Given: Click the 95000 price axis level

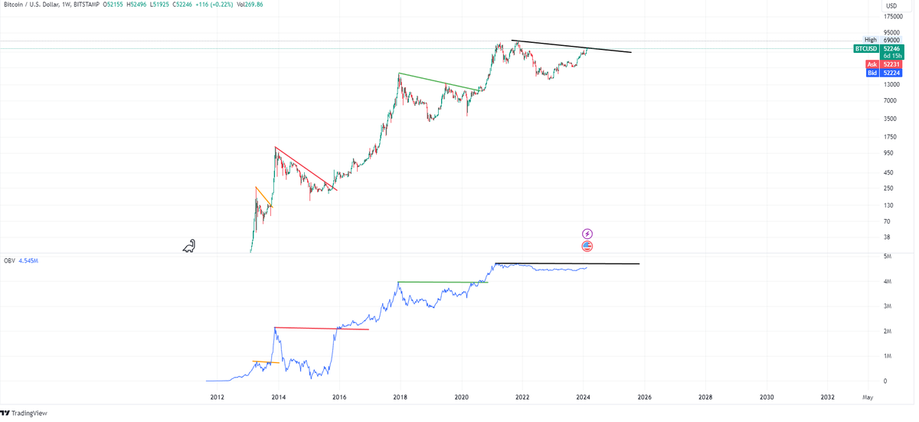Looking at the screenshot, I should pos(891,33).
